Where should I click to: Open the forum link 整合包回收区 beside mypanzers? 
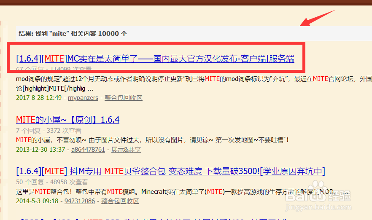(123, 98)
